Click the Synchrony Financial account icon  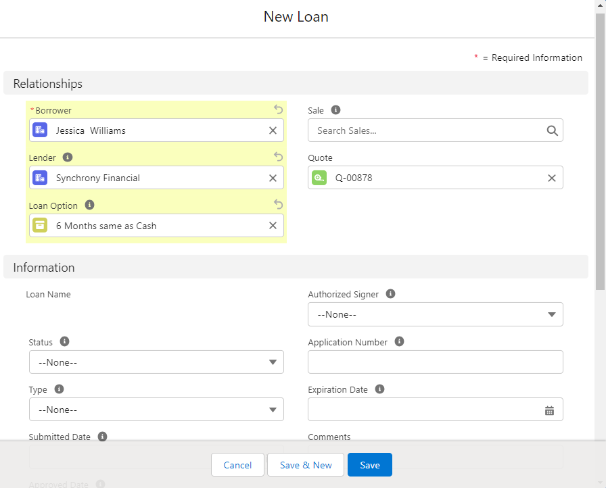point(39,178)
